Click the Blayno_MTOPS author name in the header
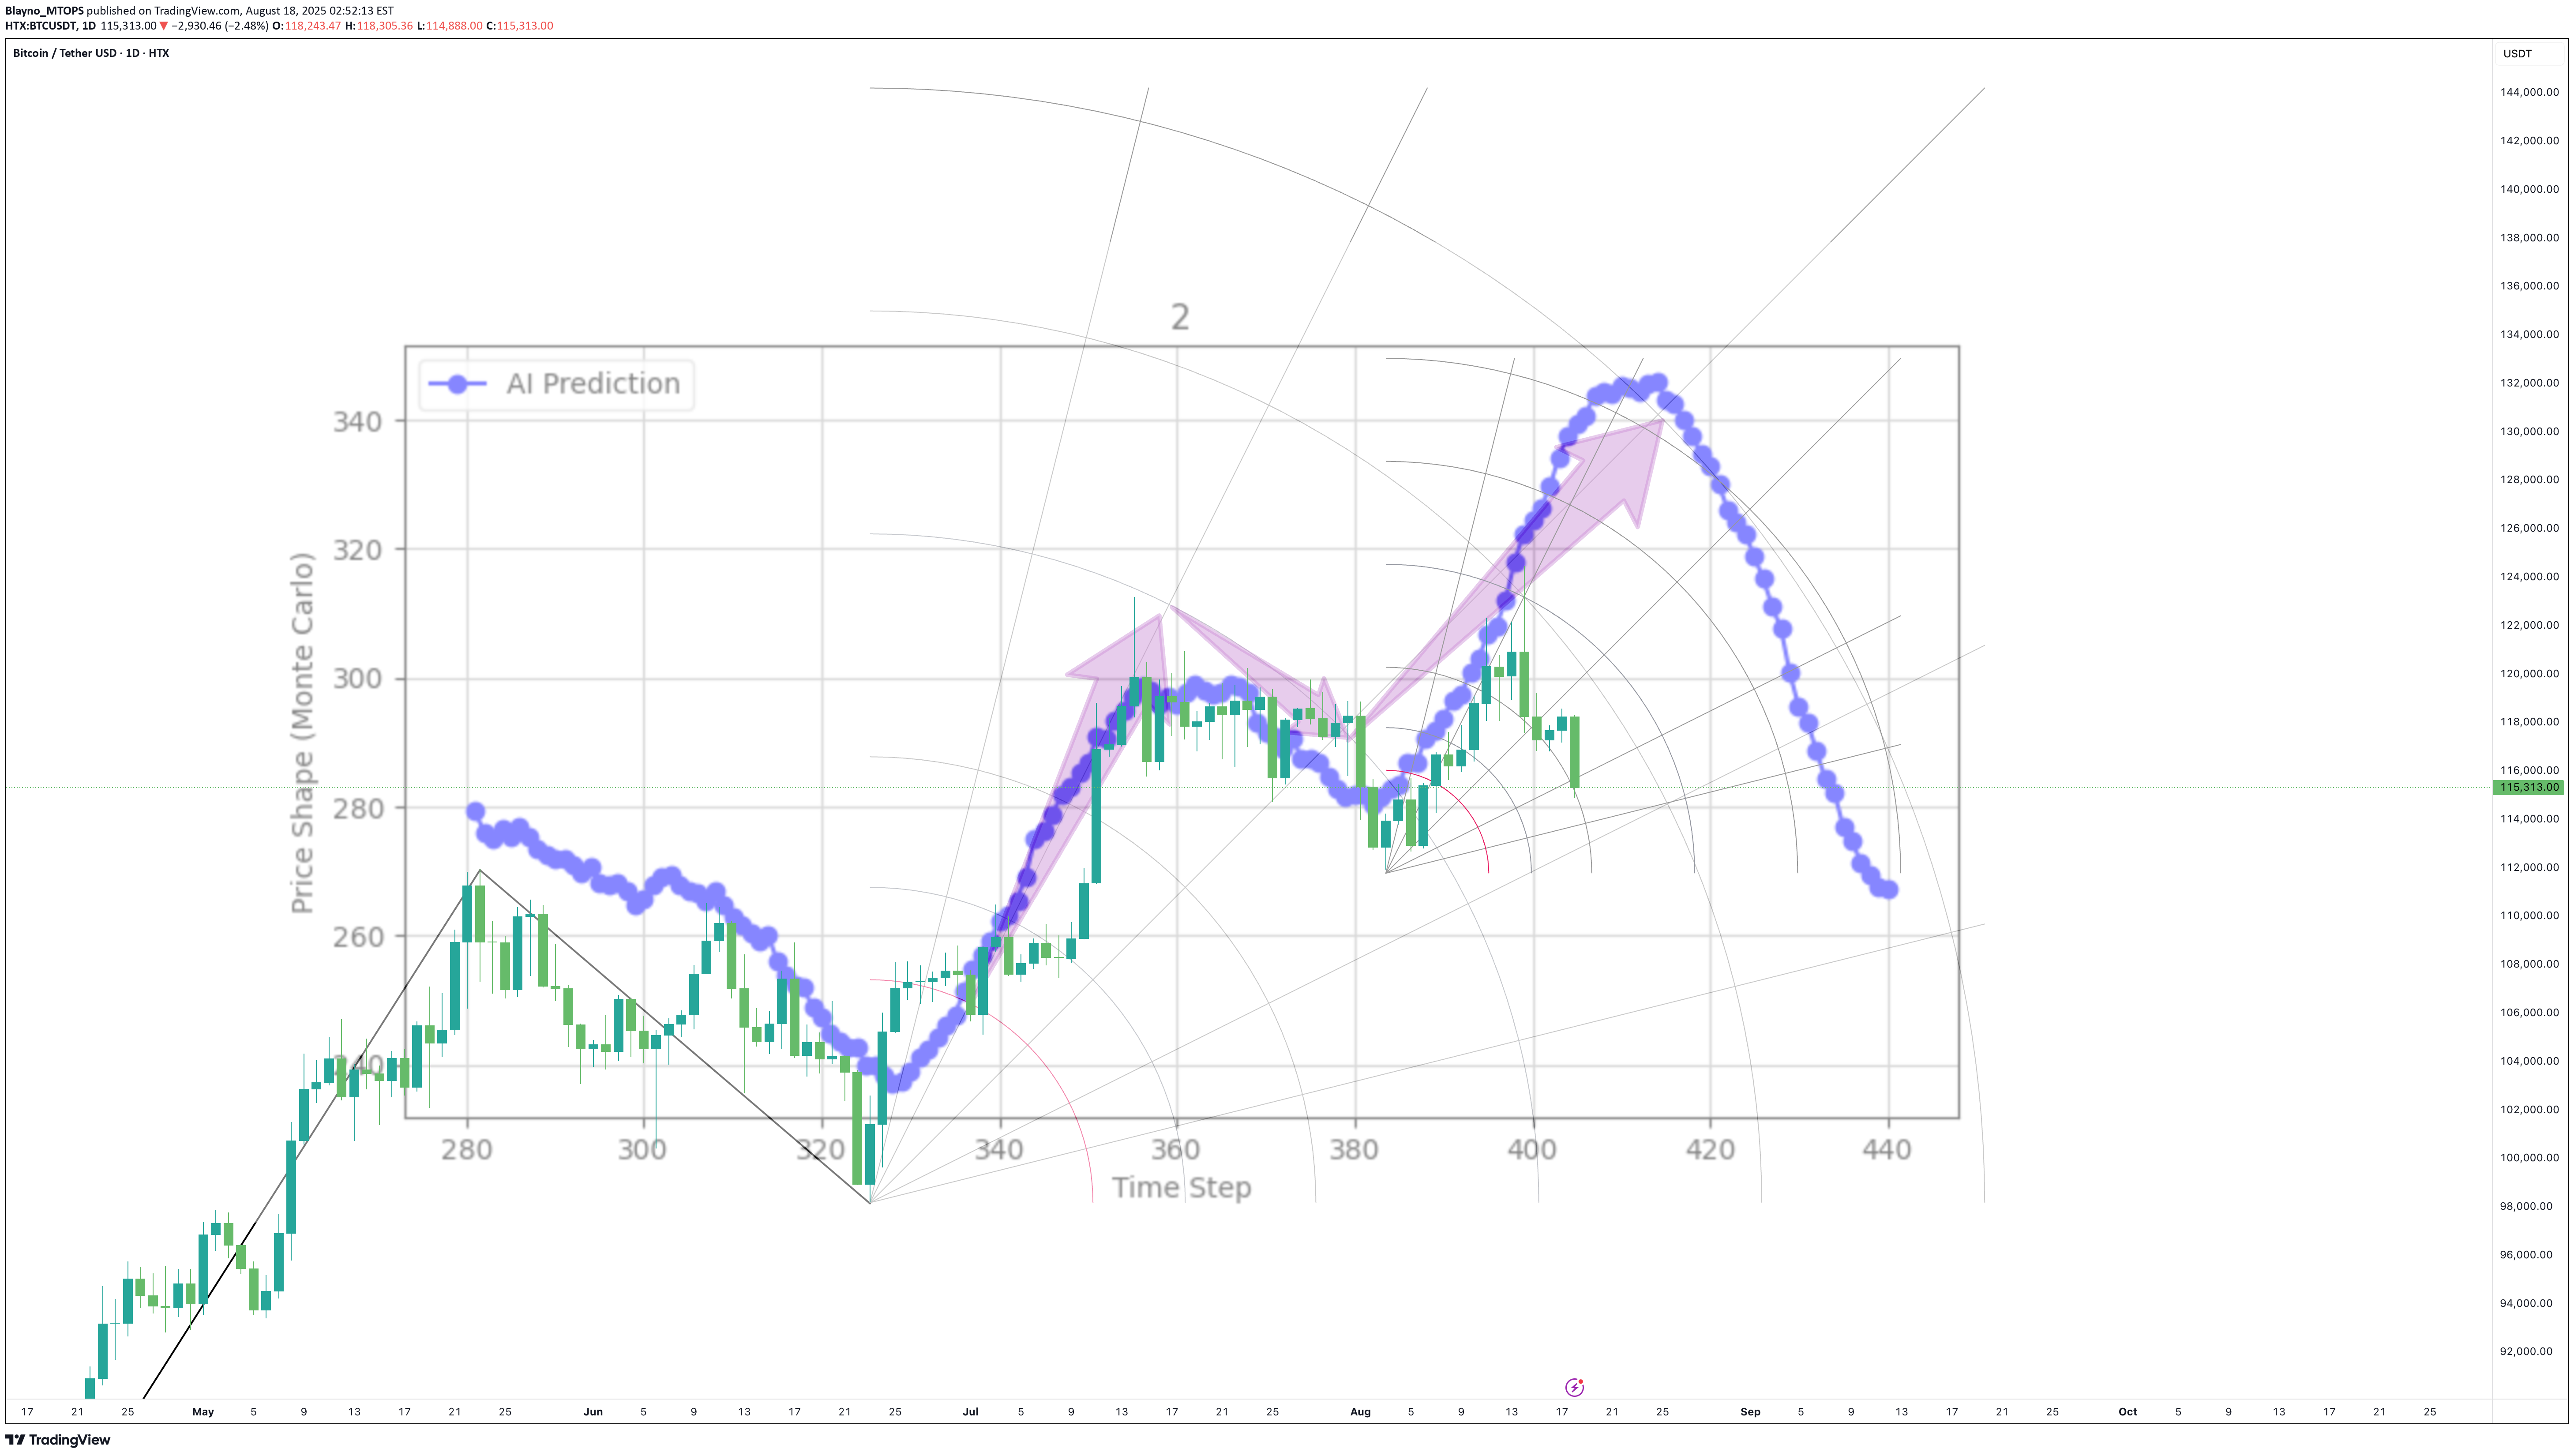The height and width of the screenshot is (1456, 2574). coord(44,11)
